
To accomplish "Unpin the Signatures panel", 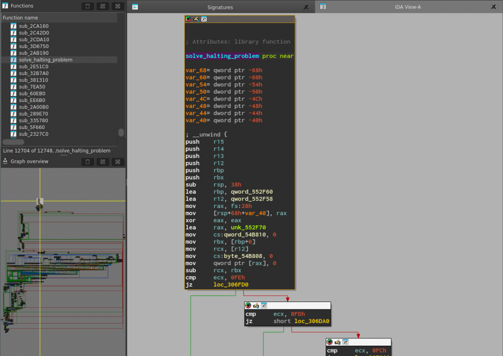I will (x=306, y=7).
